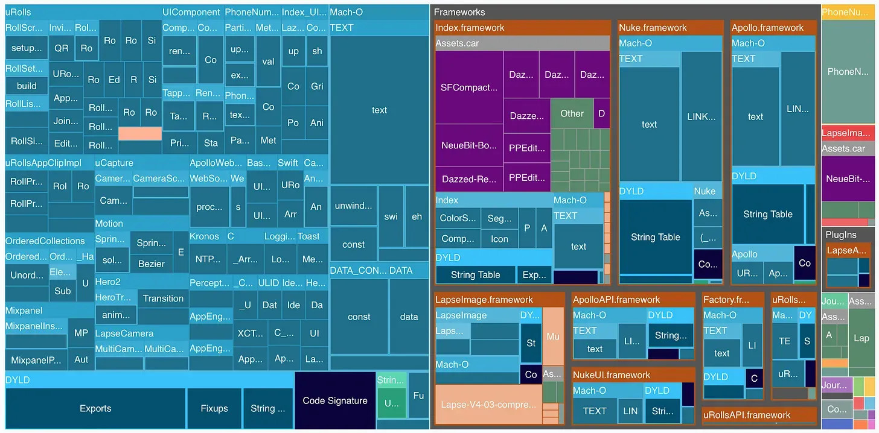Viewport: 879px width, 433px height.
Task: Click the 'Mu' block in LapseImage.framework
Action: 553,337
